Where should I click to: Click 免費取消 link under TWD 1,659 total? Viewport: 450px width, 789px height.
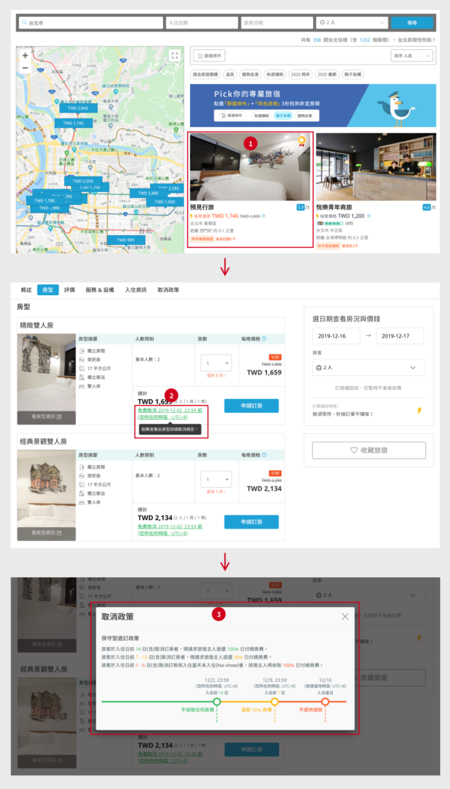click(x=170, y=414)
